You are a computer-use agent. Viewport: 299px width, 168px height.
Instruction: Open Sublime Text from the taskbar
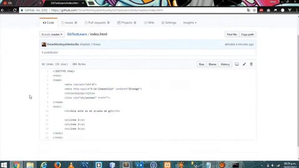point(126,165)
